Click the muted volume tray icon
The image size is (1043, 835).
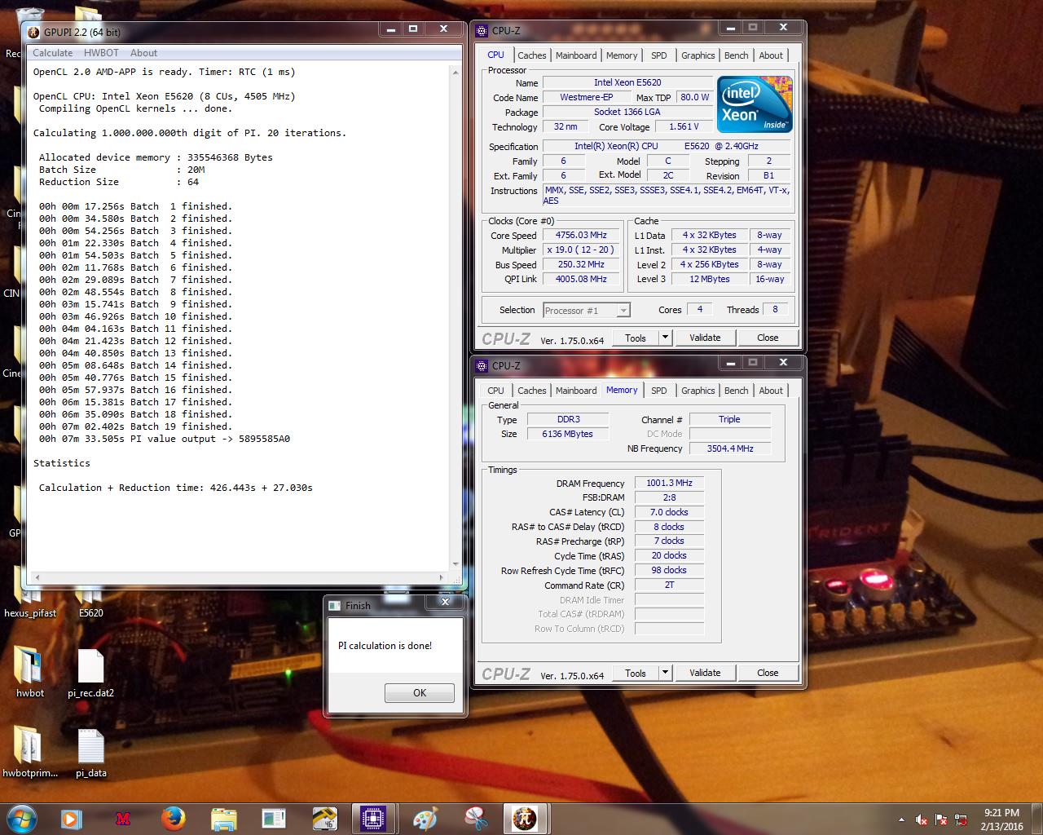click(x=922, y=820)
